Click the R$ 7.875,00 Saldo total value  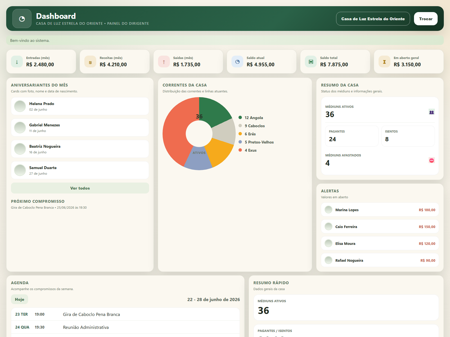(334, 64)
